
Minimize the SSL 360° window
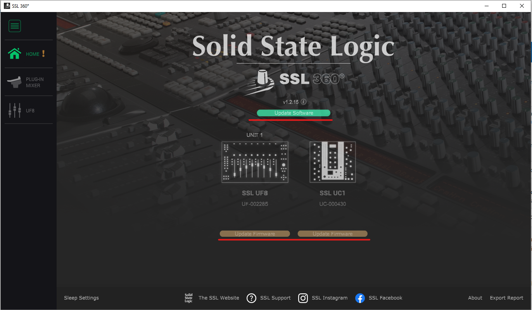pos(486,6)
